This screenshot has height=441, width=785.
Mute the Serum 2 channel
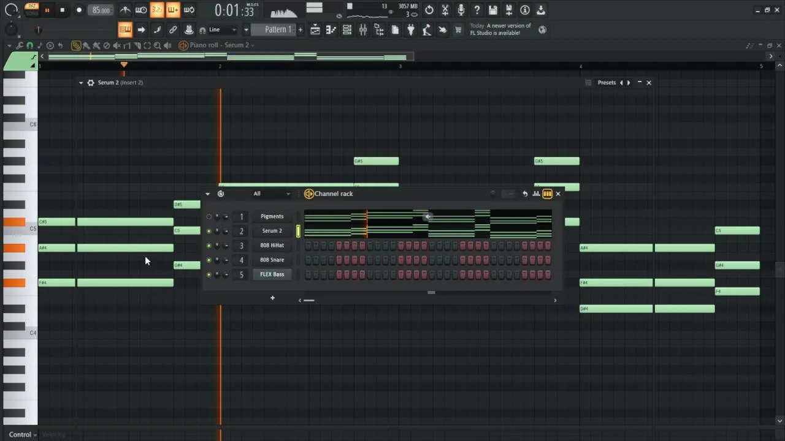(209, 232)
